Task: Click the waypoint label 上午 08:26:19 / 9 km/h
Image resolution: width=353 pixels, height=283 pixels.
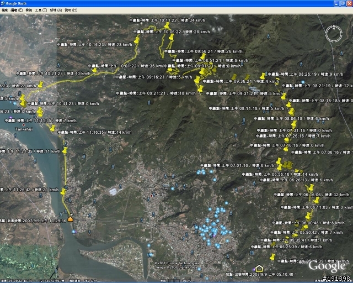Action: (x=306, y=74)
